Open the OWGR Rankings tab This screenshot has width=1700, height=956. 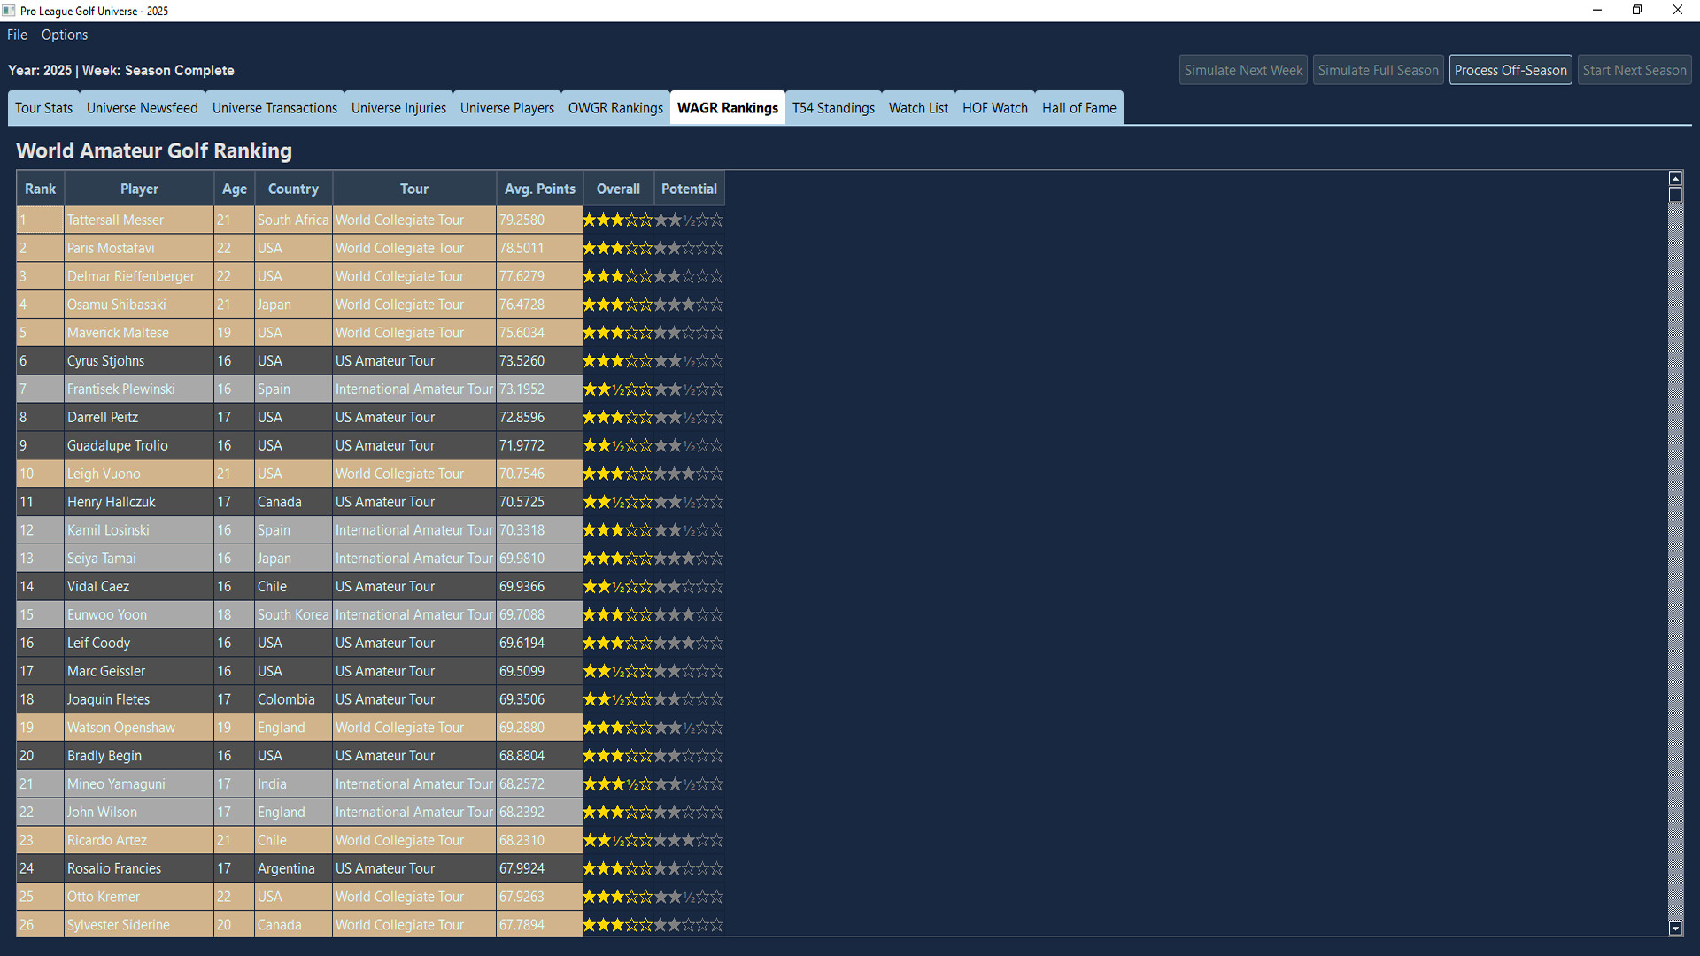[x=615, y=107]
